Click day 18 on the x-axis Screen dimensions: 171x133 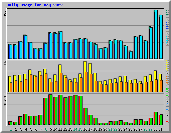pos(95,129)
